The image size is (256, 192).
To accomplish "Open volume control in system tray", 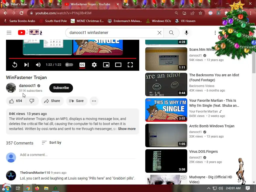I will 220,188.
